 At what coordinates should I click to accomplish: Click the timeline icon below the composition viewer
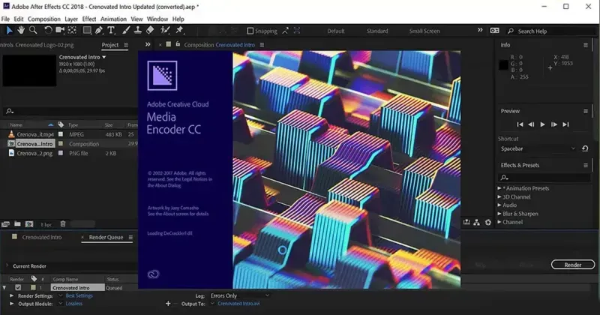pos(466,223)
